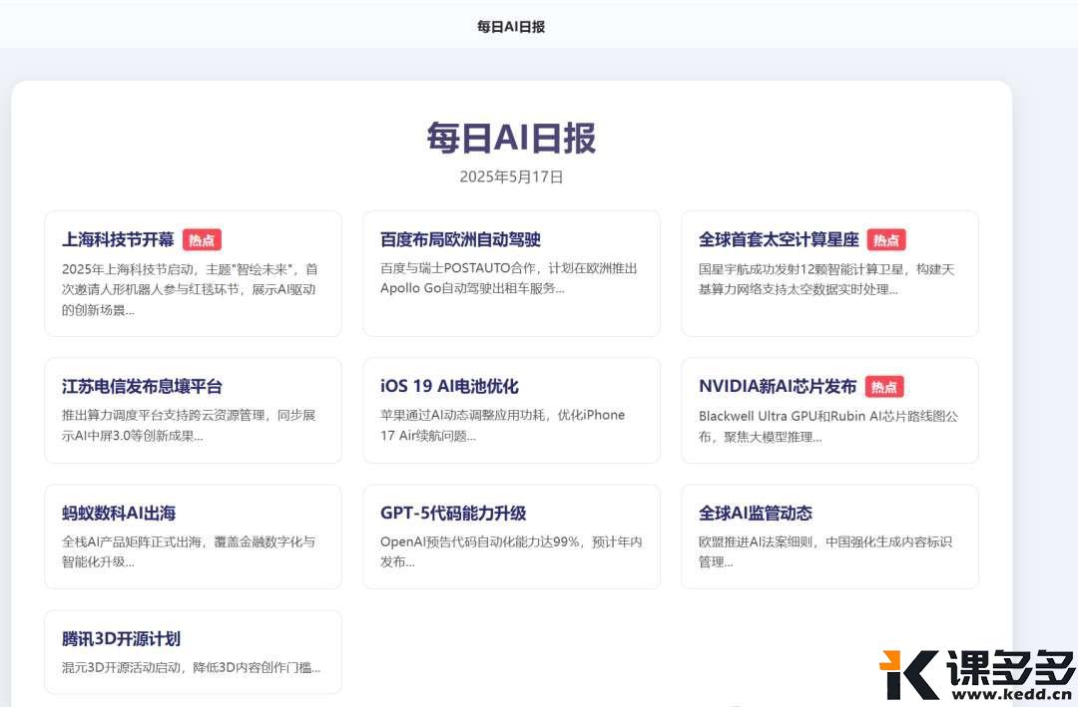The width and height of the screenshot is (1078, 707).
Task: Click the date 2025年5月17日
Action: tap(511, 177)
